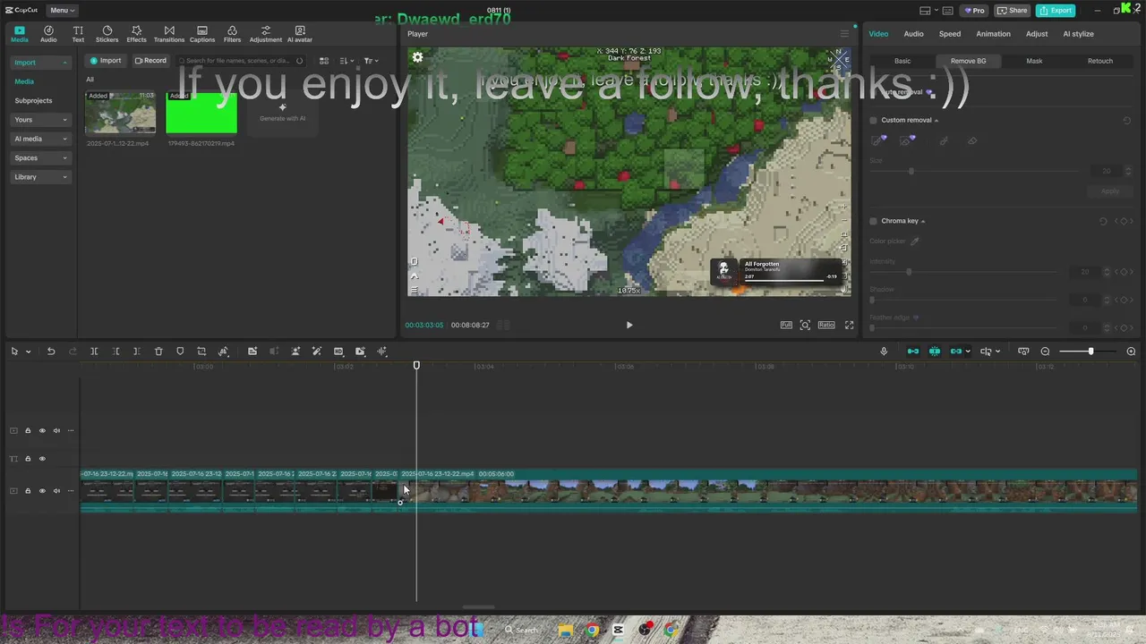Select the timeline Crop tool
1146x644 pixels.
(x=201, y=352)
